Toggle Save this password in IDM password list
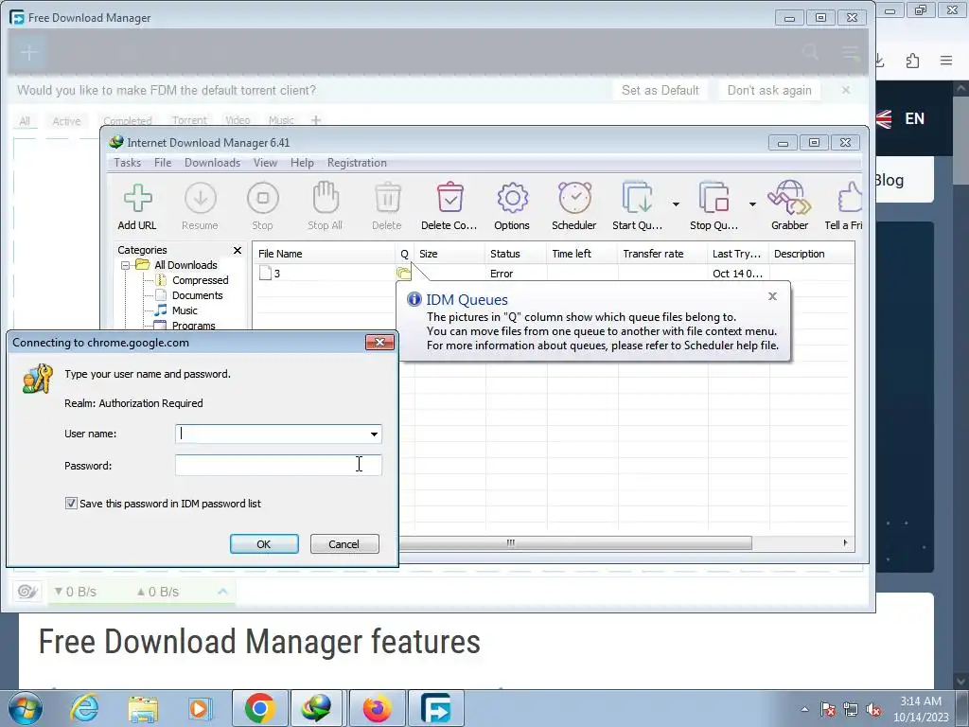Screen dimensions: 969x727 [x=71, y=504]
